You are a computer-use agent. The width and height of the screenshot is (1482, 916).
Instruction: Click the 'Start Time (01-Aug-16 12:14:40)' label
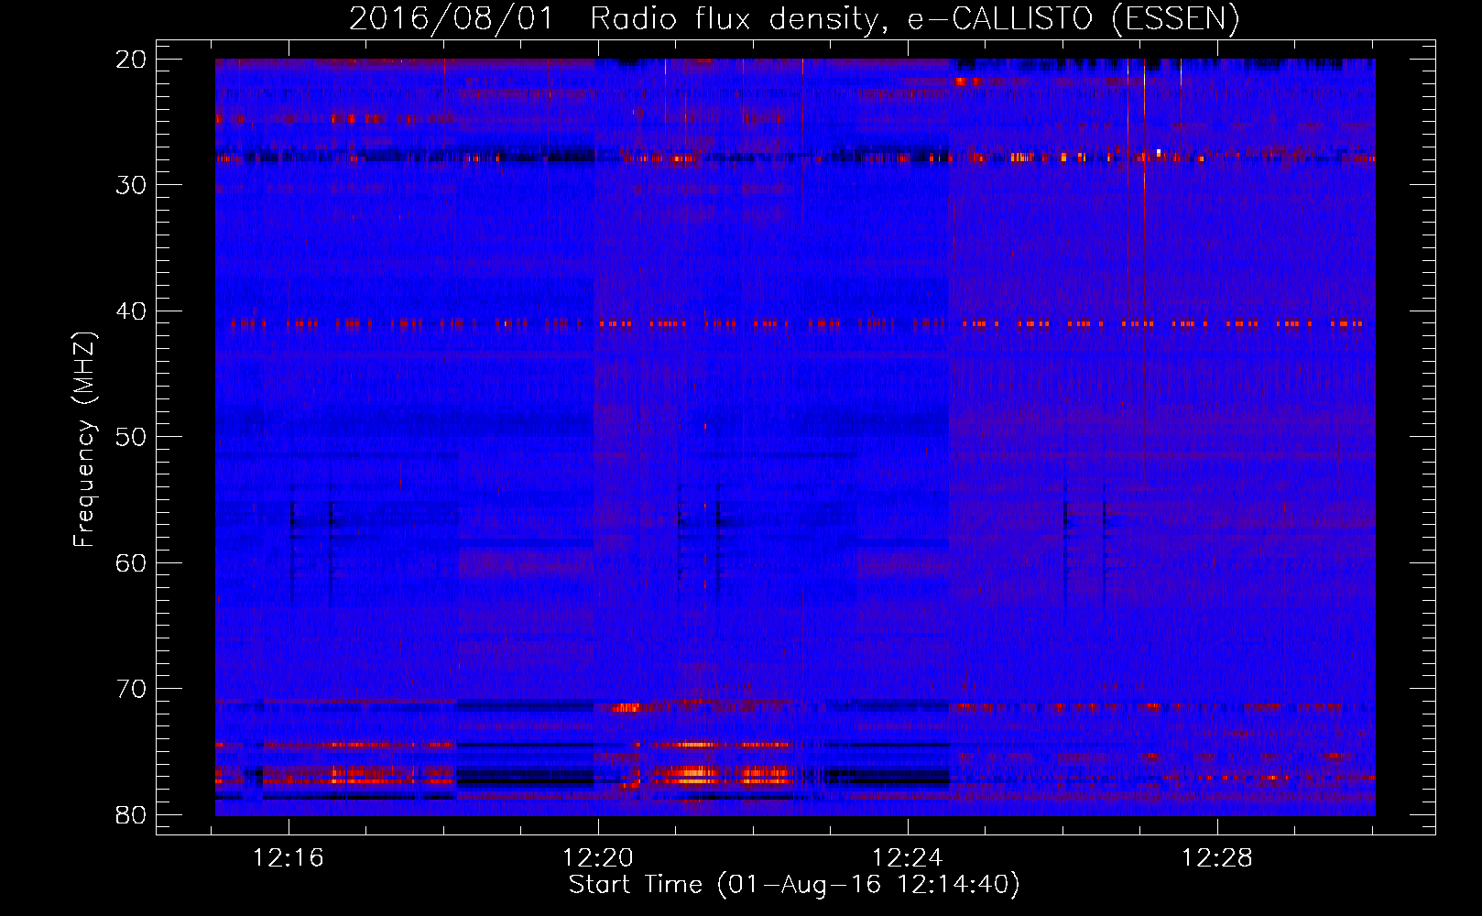(x=793, y=885)
